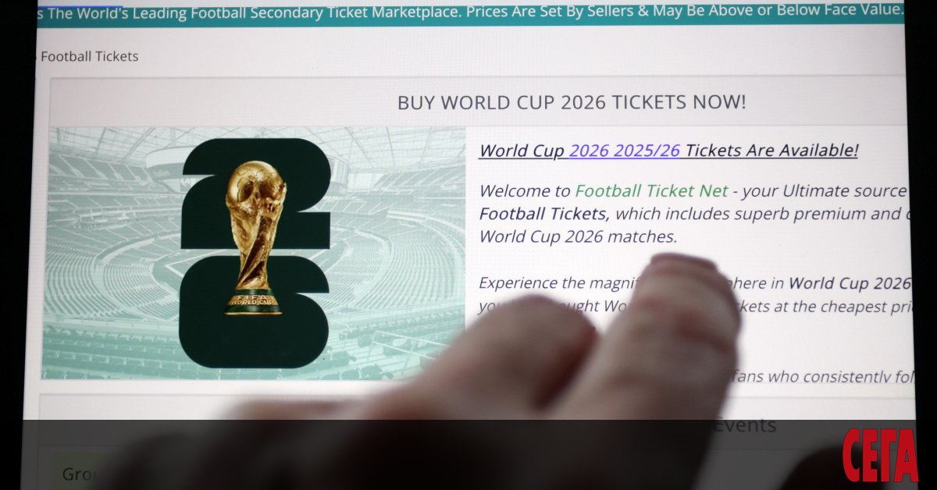
Task: Open the Football Tickets breadcrumb link
Action: [89, 56]
